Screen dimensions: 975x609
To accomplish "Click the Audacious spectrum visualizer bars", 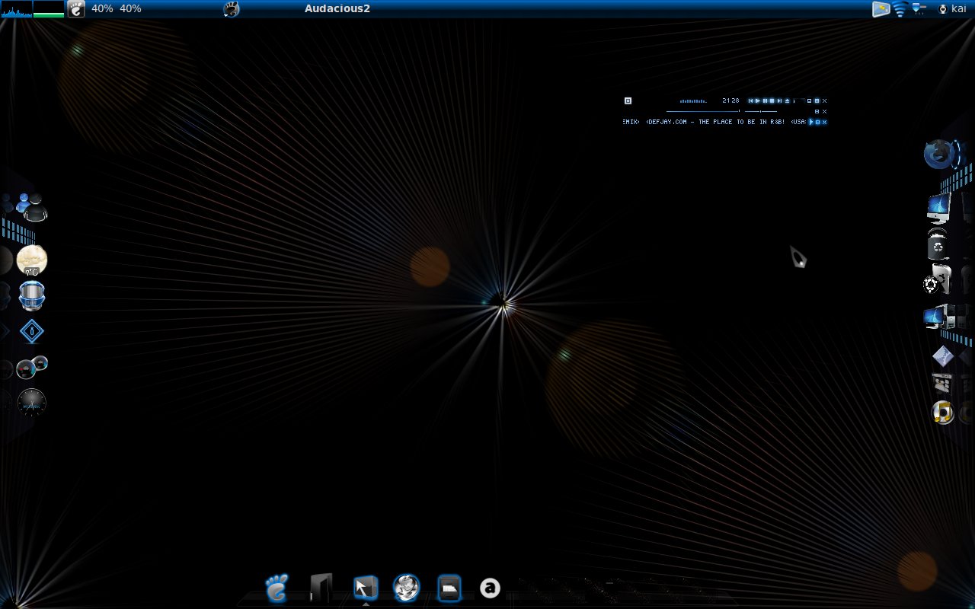I will click(693, 101).
